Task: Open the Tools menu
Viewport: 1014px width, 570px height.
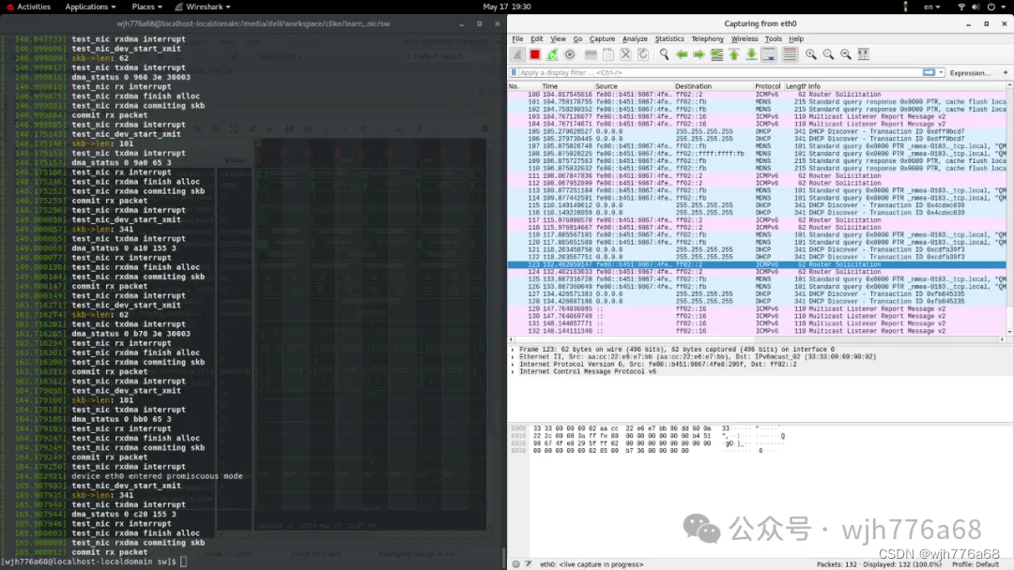Action: click(x=774, y=38)
